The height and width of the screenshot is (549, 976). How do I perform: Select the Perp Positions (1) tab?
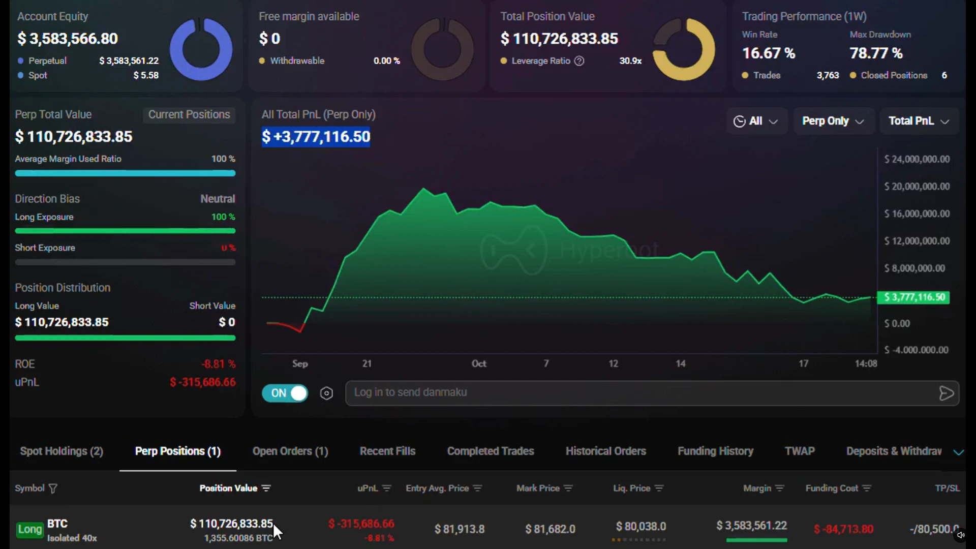178,451
